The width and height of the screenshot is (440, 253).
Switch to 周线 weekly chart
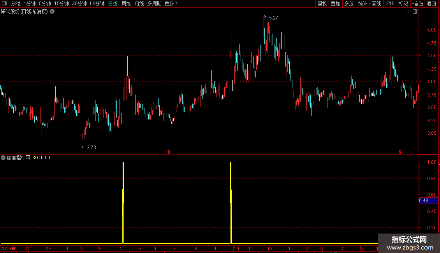click(x=126, y=4)
